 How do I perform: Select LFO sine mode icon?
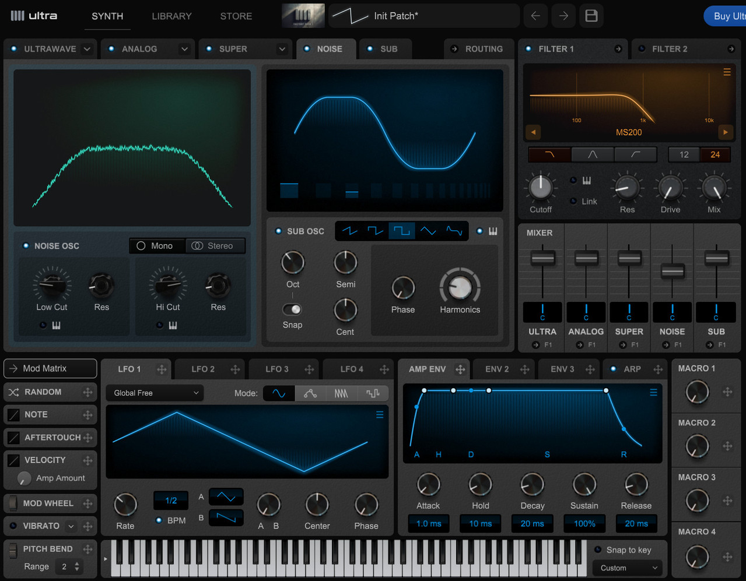point(279,393)
